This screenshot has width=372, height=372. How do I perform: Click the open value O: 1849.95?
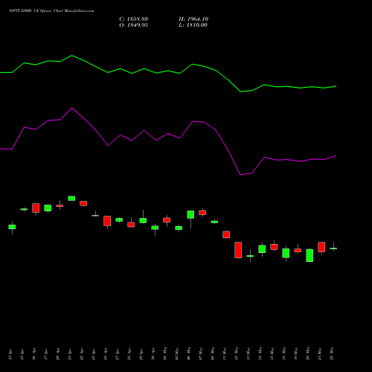(134, 25)
